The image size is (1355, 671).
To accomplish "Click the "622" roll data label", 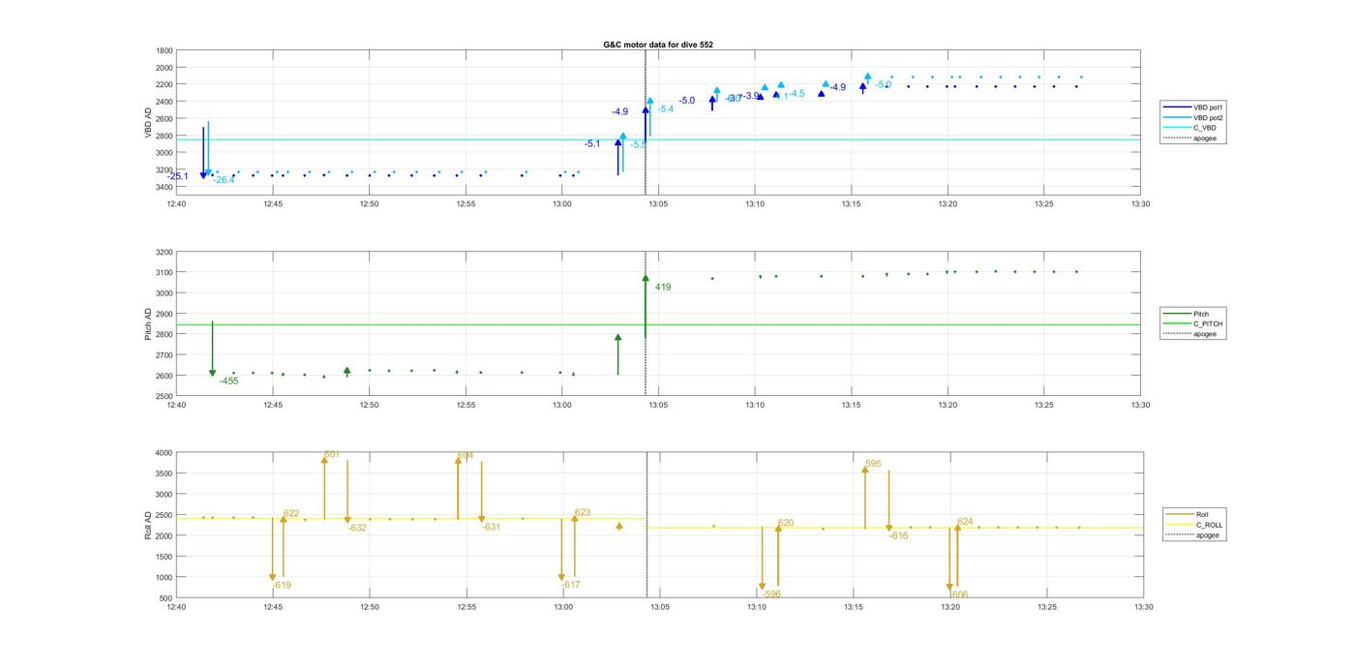I will (291, 514).
